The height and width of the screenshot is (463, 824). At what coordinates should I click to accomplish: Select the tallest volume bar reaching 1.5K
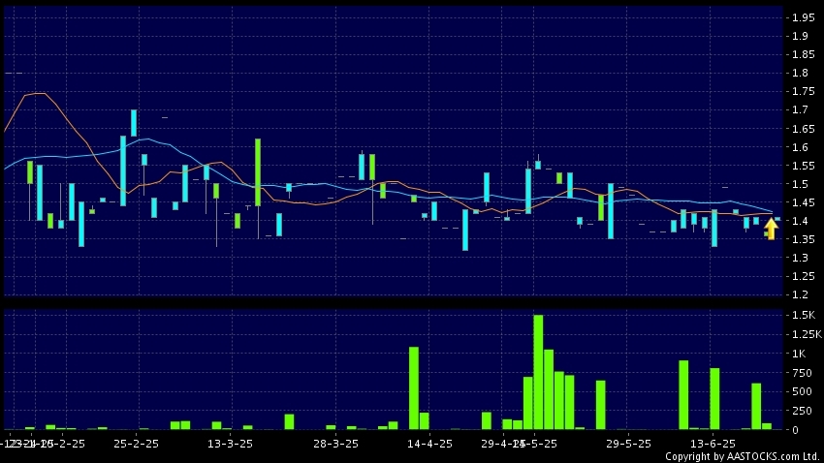coord(538,372)
